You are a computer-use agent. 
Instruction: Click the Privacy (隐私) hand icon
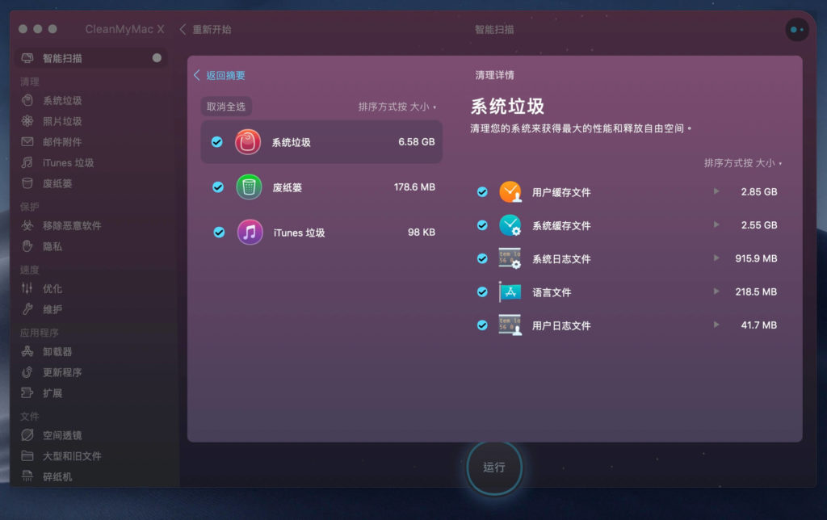[27, 245]
